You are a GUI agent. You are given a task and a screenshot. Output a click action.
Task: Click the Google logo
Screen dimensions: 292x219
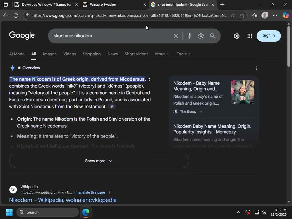[x=22, y=35]
